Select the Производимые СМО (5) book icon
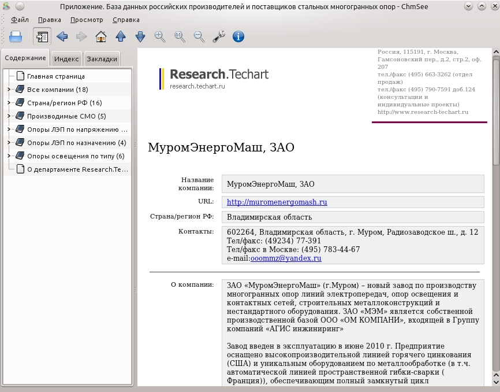Image resolution: width=500 pixels, height=392 pixels. 20,116
